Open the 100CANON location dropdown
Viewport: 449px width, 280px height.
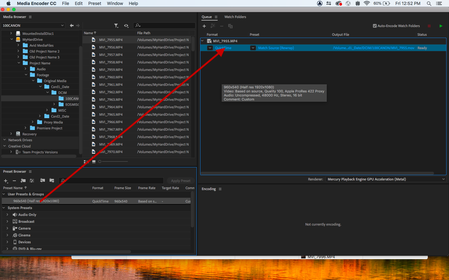tap(33, 26)
